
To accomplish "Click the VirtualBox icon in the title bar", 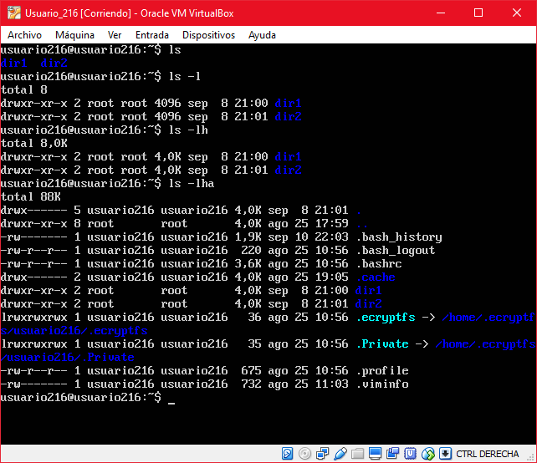I will (x=12, y=13).
